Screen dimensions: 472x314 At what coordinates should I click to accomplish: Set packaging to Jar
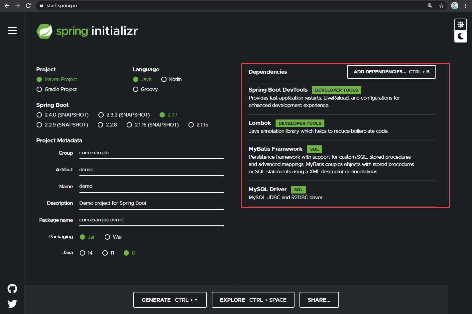[87, 237]
